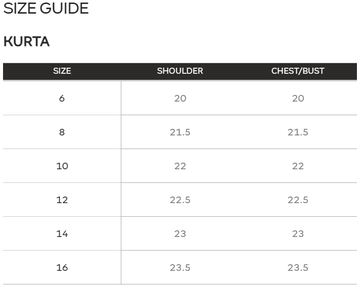Screen dimensions: 364x288
Task: Click size 6 in the table
Action: (x=62, y=99)
